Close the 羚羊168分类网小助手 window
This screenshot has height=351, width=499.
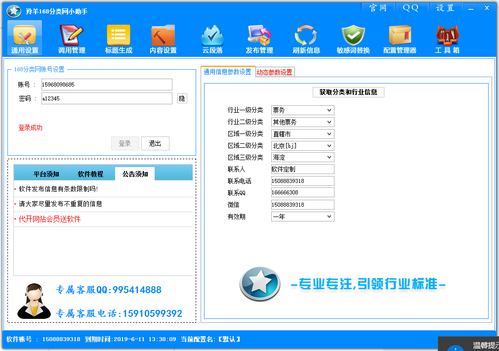click(x=487, y=7)
